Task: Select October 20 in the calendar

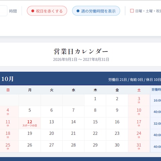Action: tap(52, 135)
